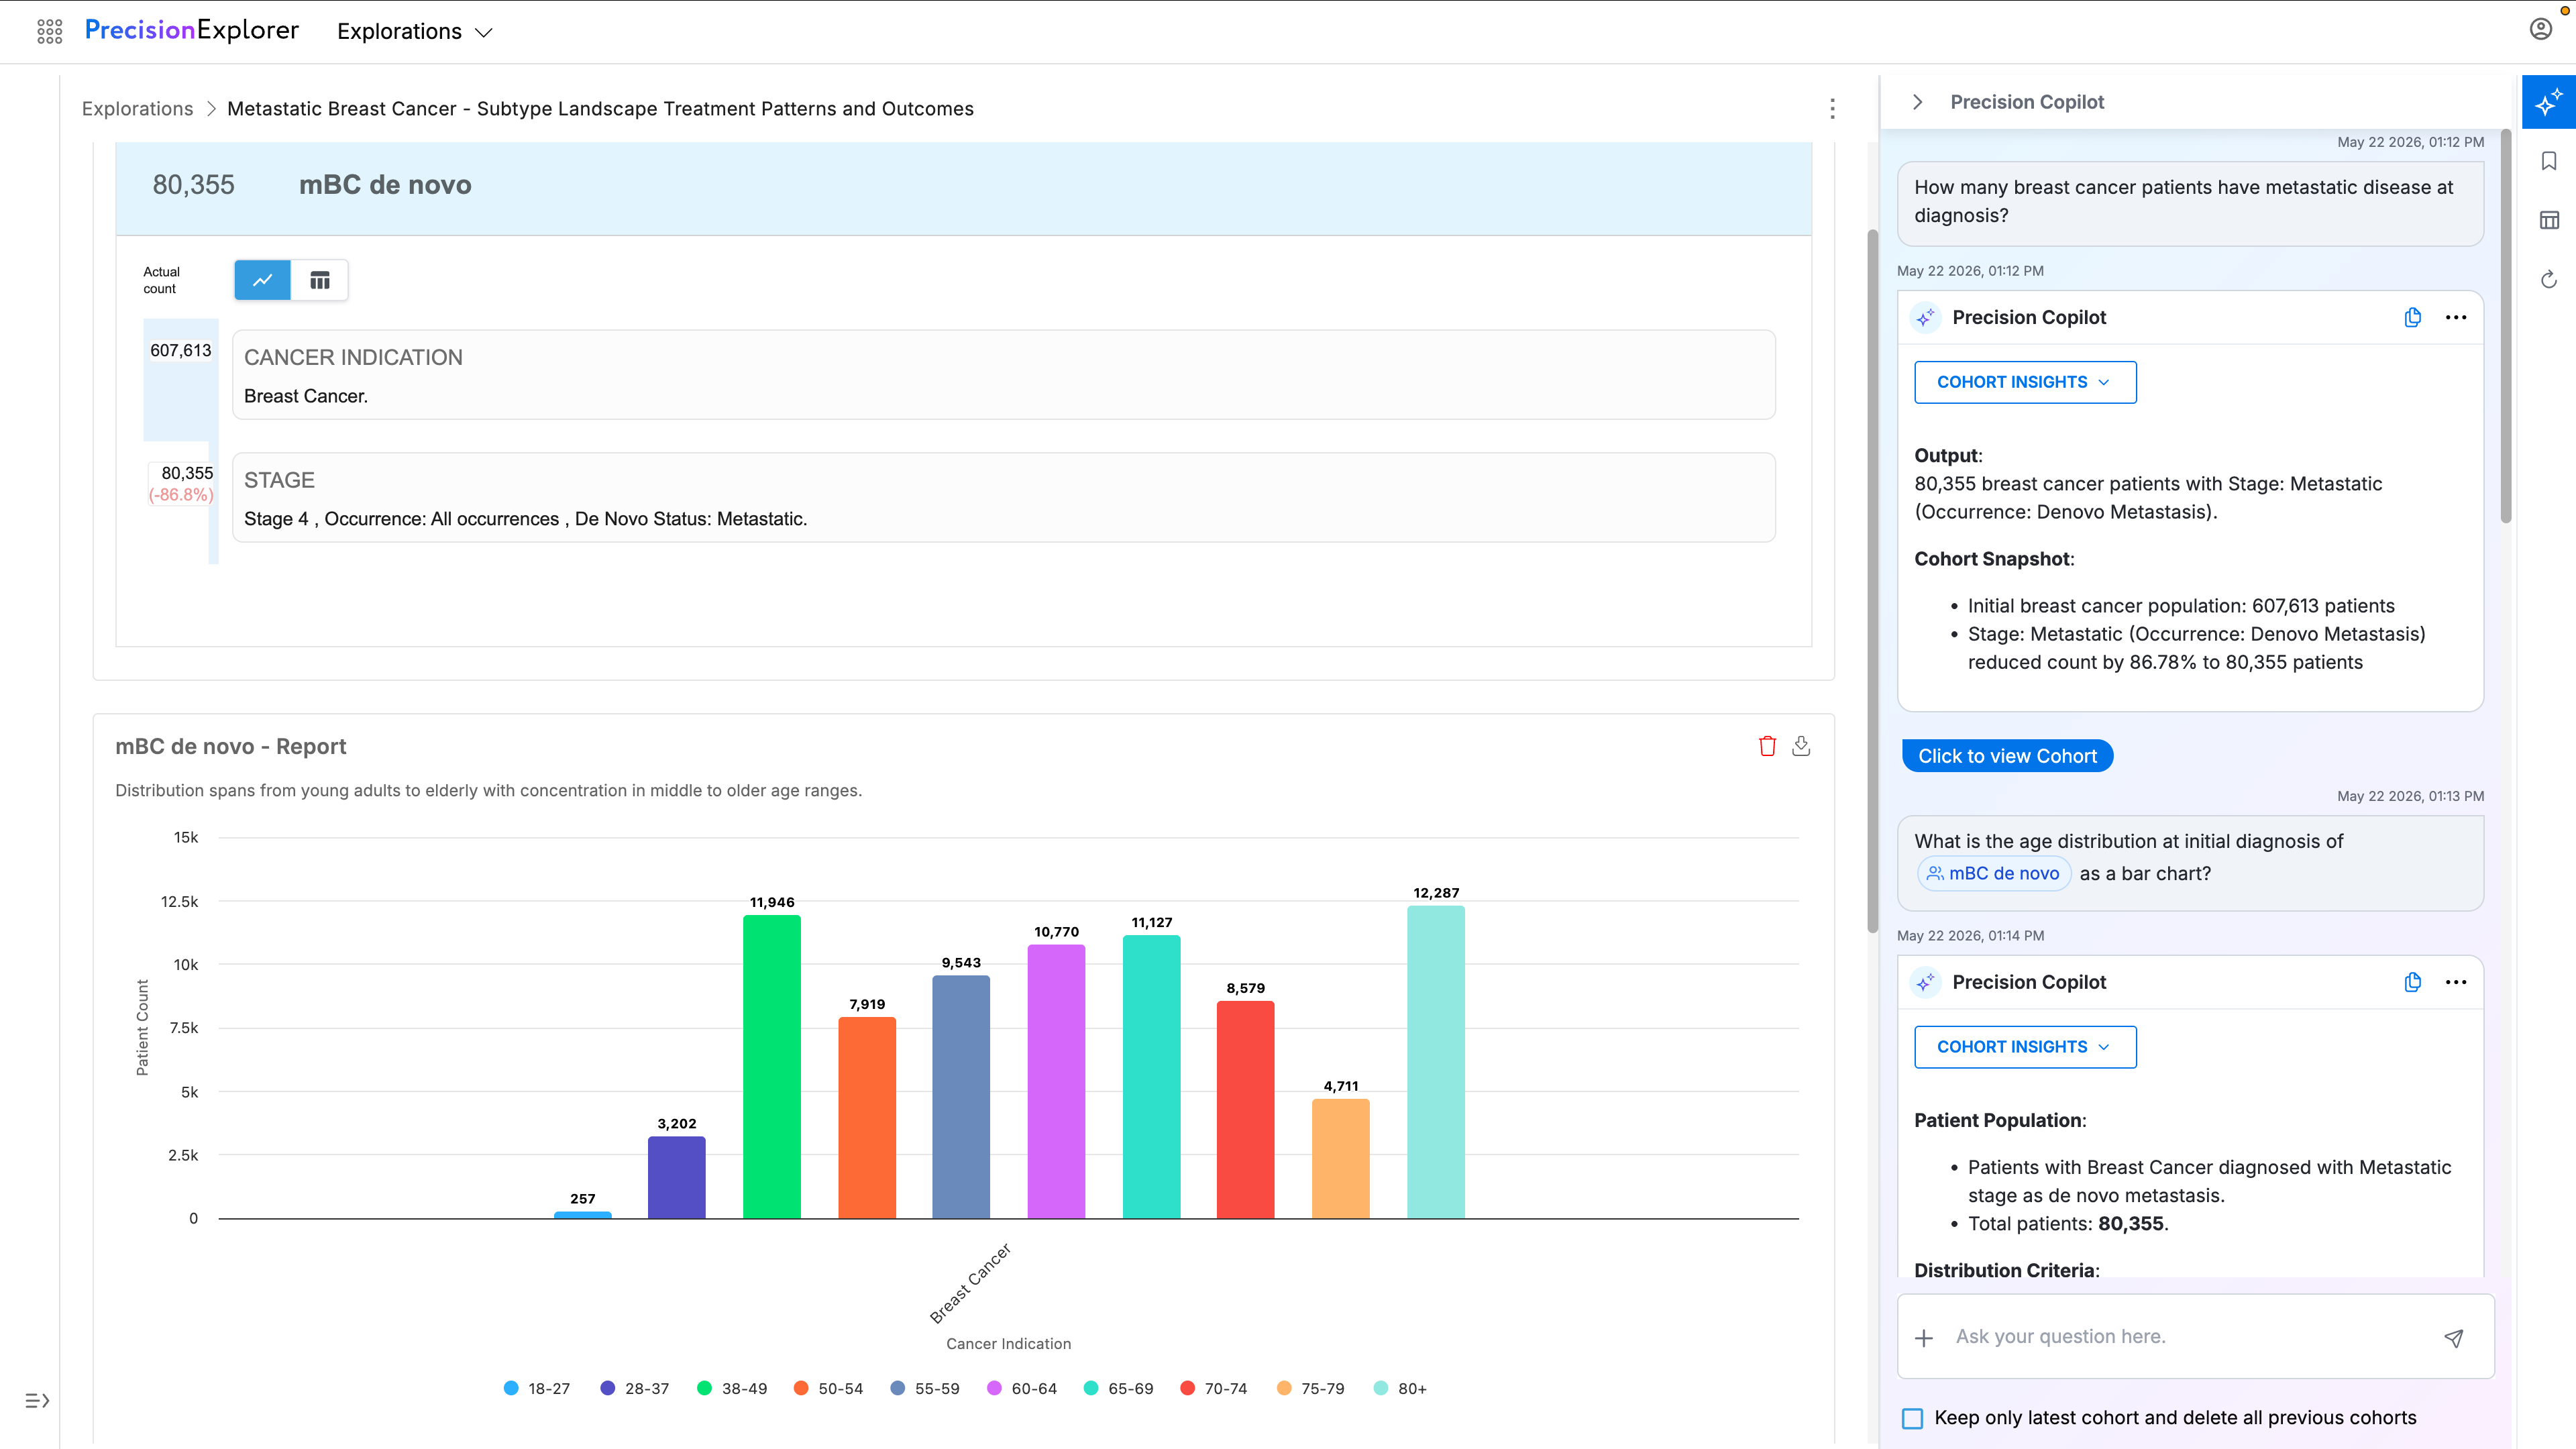This screenshot has height=1449, width=2576.
Task: Check Keep only latest cohort checkbox
Action: click(1912, 1418)
